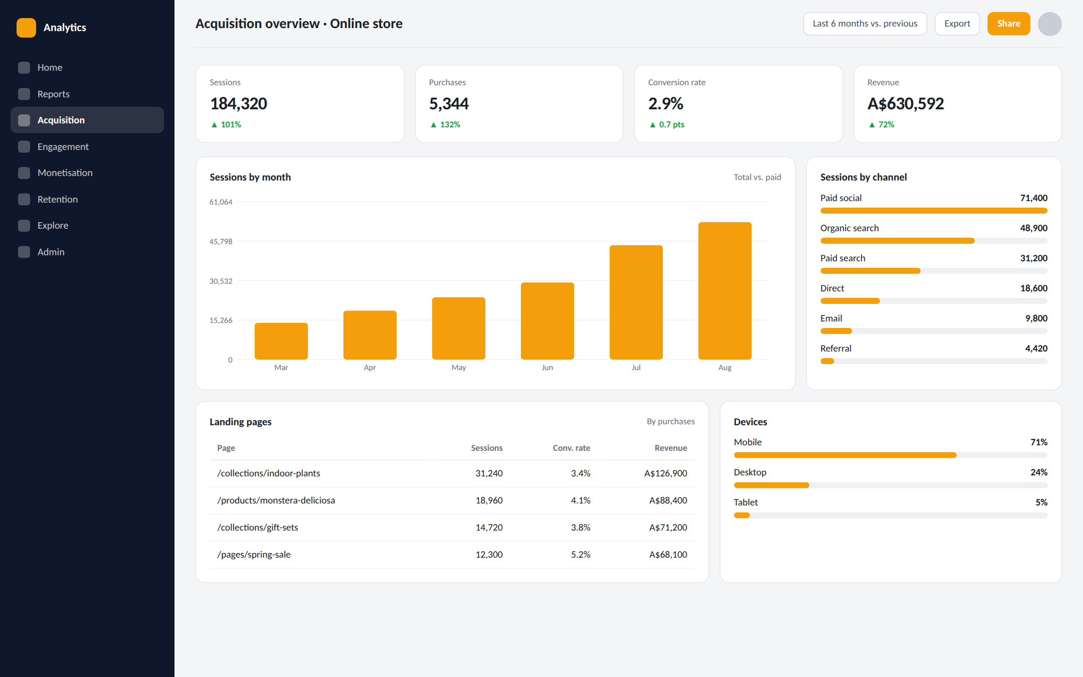Switch to the Explore section
Screen dimensions: 1083x677
click(x=87, y=226)
